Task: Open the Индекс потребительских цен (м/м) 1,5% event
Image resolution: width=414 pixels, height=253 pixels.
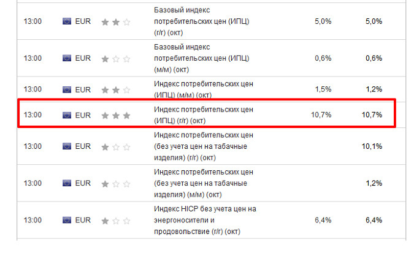Action: click(202, 89)
